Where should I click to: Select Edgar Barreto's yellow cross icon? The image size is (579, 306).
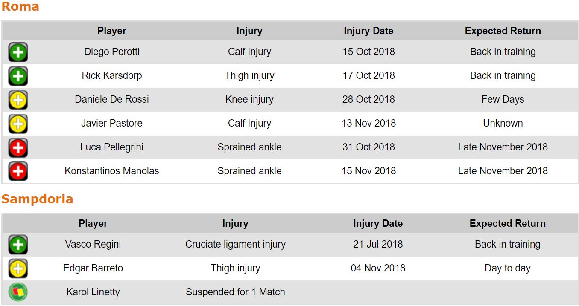click(x=18, y=269)
